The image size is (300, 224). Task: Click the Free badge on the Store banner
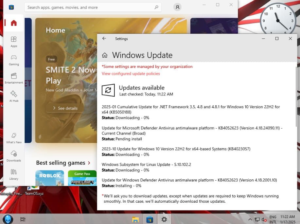coord(51,59)
